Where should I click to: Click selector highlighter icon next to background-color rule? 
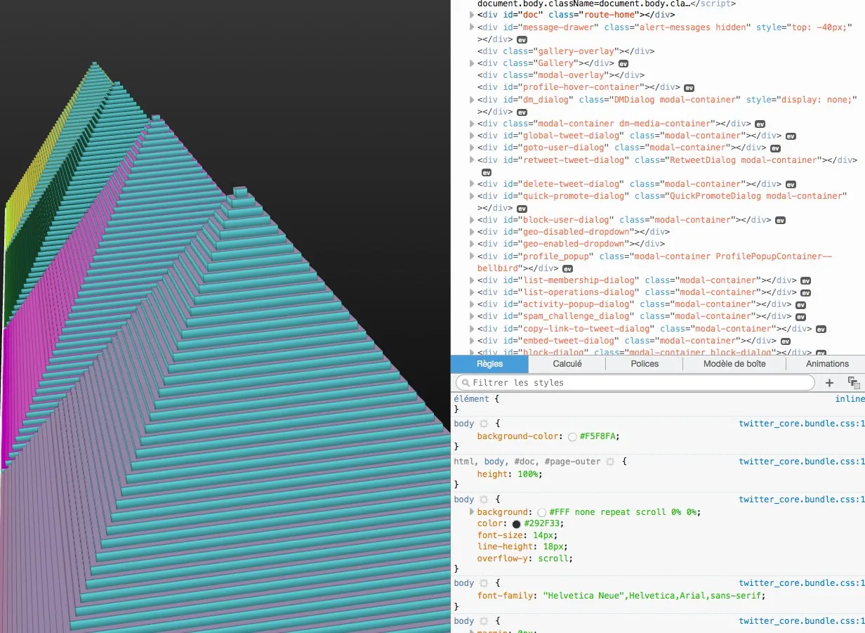pyautogui.click(x=483, y=424)
